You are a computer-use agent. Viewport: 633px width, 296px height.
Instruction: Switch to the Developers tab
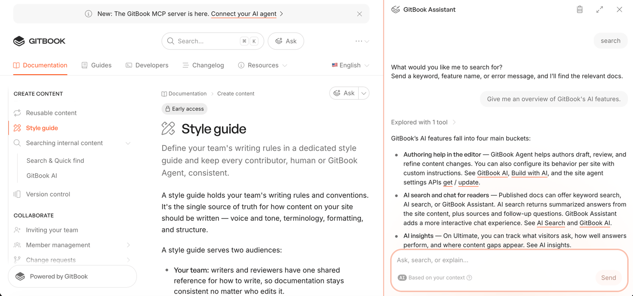(147, 65)
